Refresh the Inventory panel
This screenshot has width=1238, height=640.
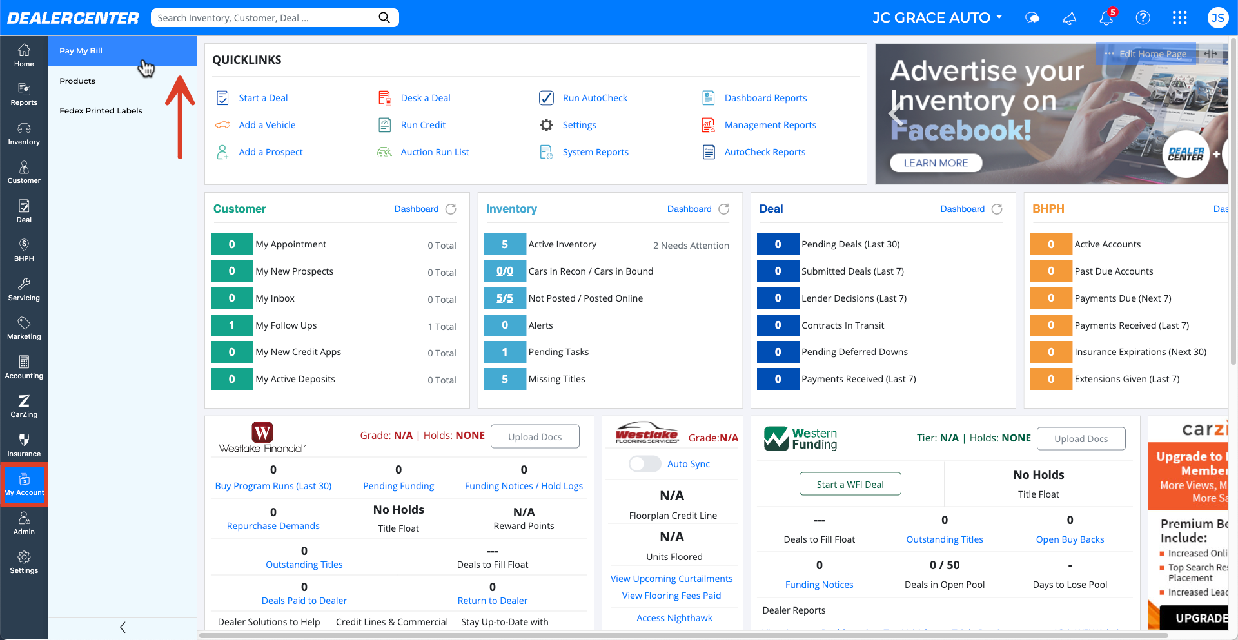pyautogui.click(x=724, y=209)
